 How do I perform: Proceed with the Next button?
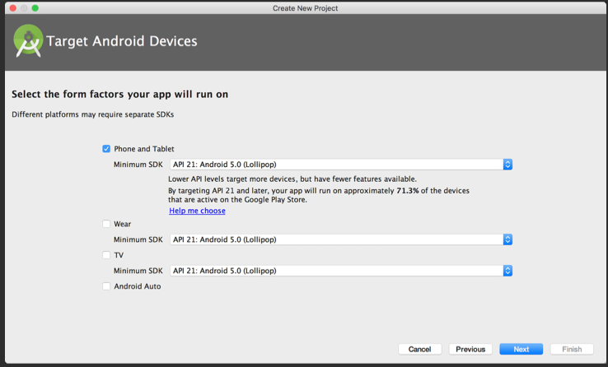pyautogui.click(x=521, y=349)
